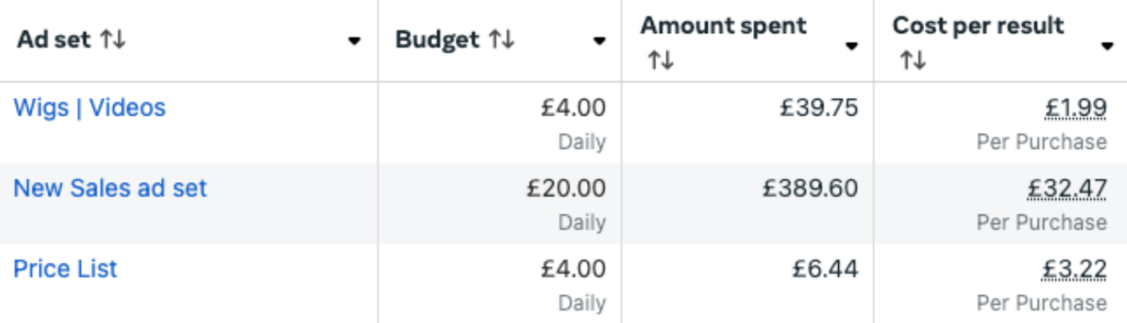Screen dimensions: 1127x323
Task: Click the £32.47 cost per purchase value
Action: click(x=1069, y=188)
